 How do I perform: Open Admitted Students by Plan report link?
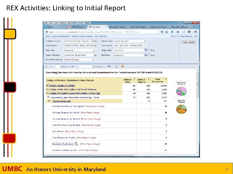pos(68,106)
